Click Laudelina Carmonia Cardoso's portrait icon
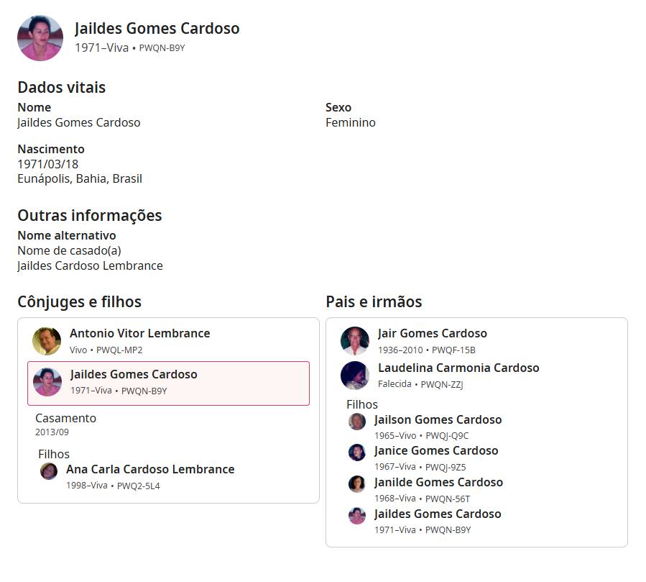 click(355, 375)
